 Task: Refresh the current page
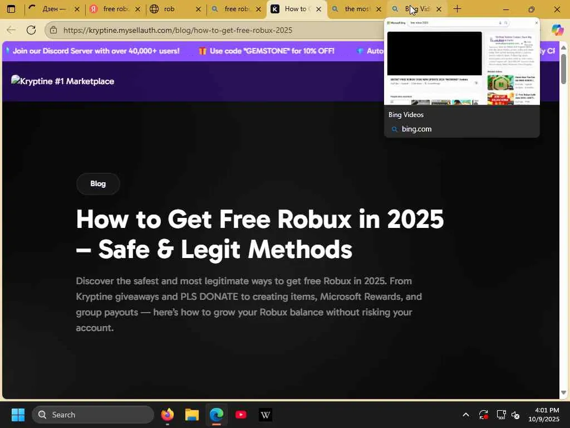tap(31, 30)
